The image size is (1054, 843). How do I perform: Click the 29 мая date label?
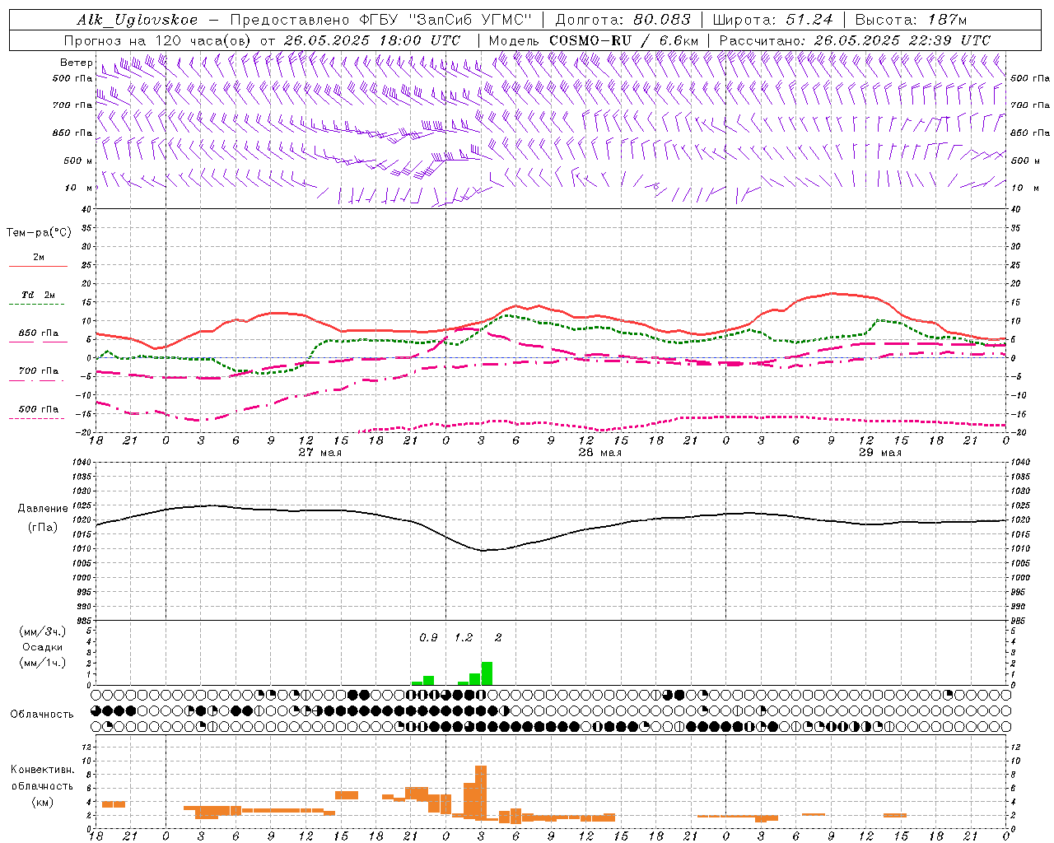pyautogui.click(x=879, y=453)
